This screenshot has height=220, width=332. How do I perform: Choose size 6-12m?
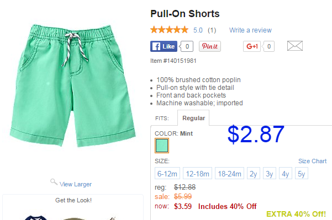167,173
